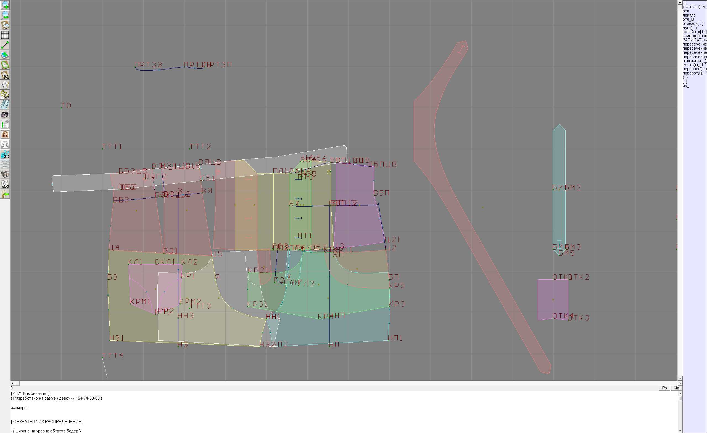Screen dimensions: 707x433
Task: Click the canvas vertical scrollbar up arrow
Action: [680, 2]
